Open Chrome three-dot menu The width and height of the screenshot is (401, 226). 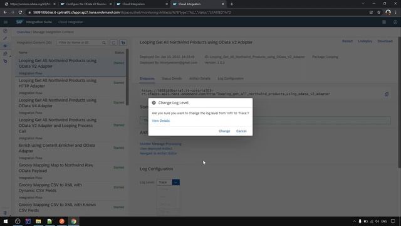[396, 13]
